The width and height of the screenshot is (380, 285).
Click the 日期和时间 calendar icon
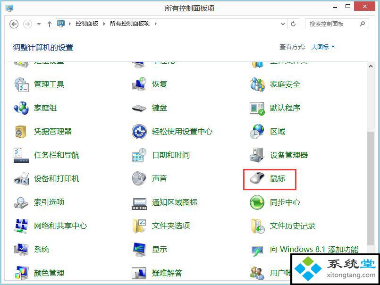(x=139, y=155)
